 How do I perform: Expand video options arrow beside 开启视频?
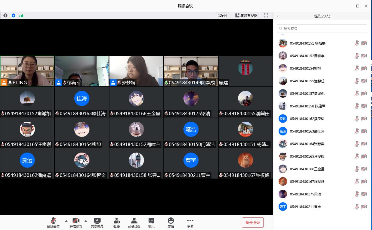85,221
